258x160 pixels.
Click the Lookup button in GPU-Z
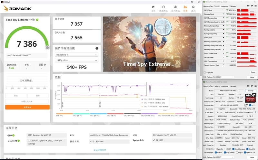click(251, 91)
